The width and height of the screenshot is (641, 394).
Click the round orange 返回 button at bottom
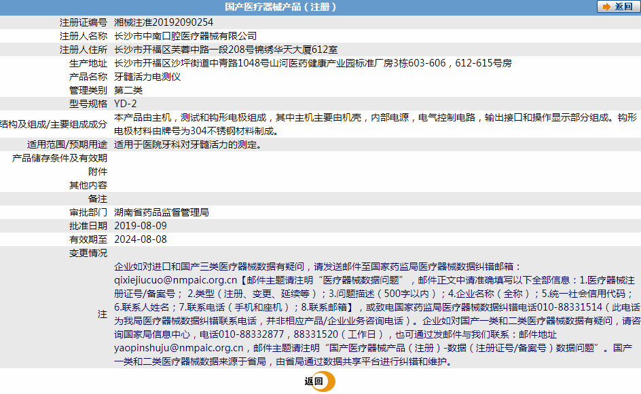click(x=320, y=381)
